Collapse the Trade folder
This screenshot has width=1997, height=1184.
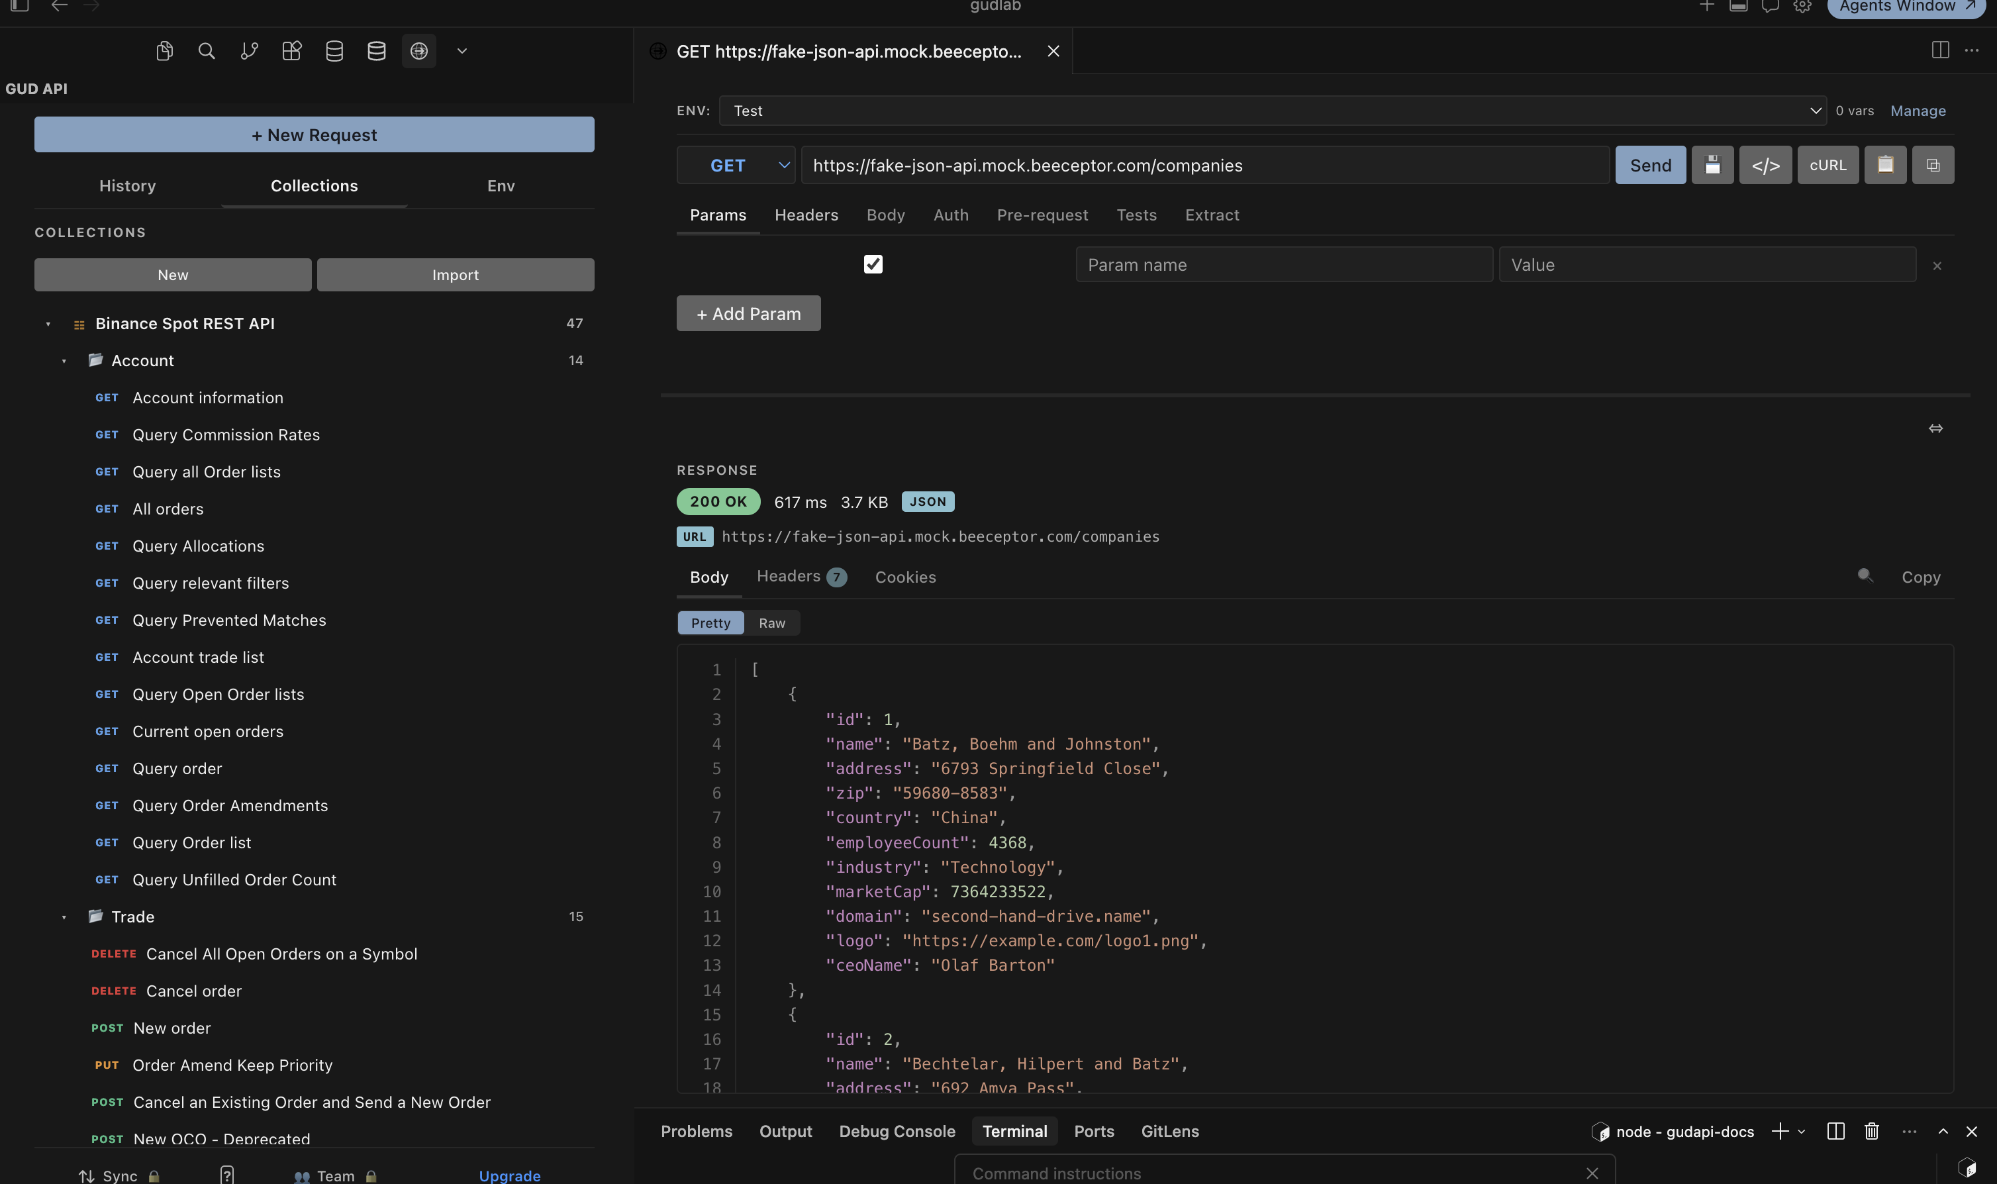(x=64, y=916)
